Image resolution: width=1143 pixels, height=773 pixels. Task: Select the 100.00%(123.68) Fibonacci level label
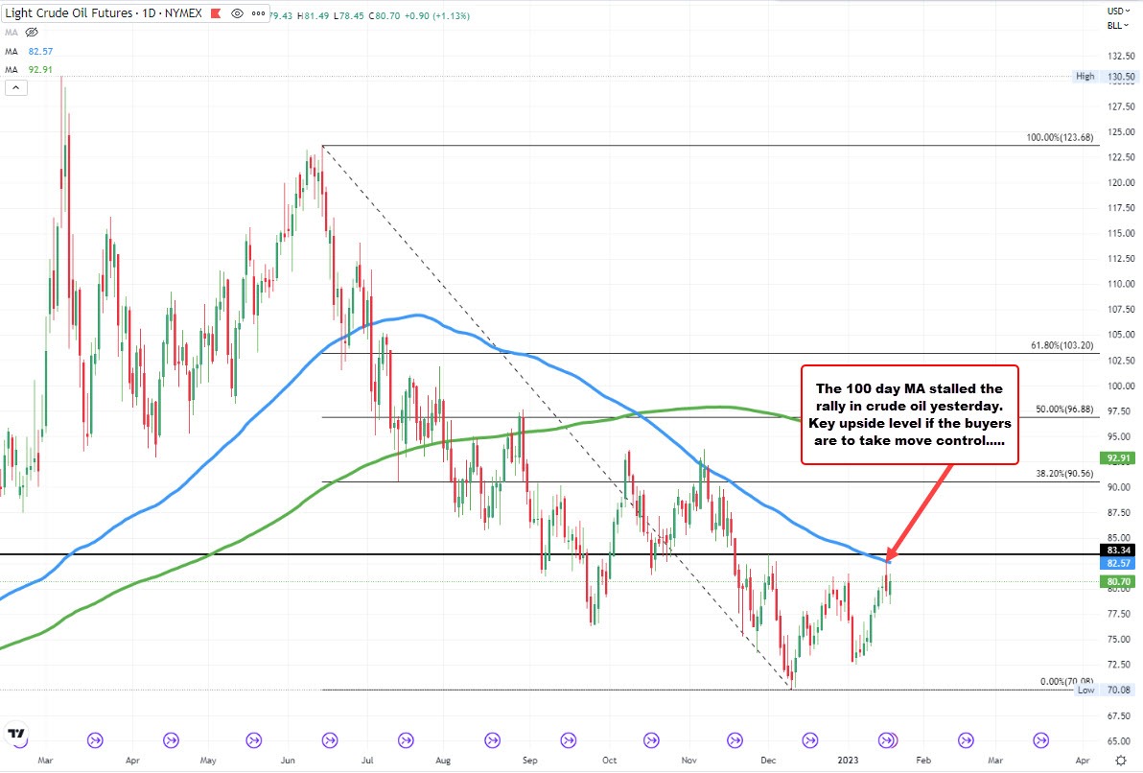[1060, 137]
